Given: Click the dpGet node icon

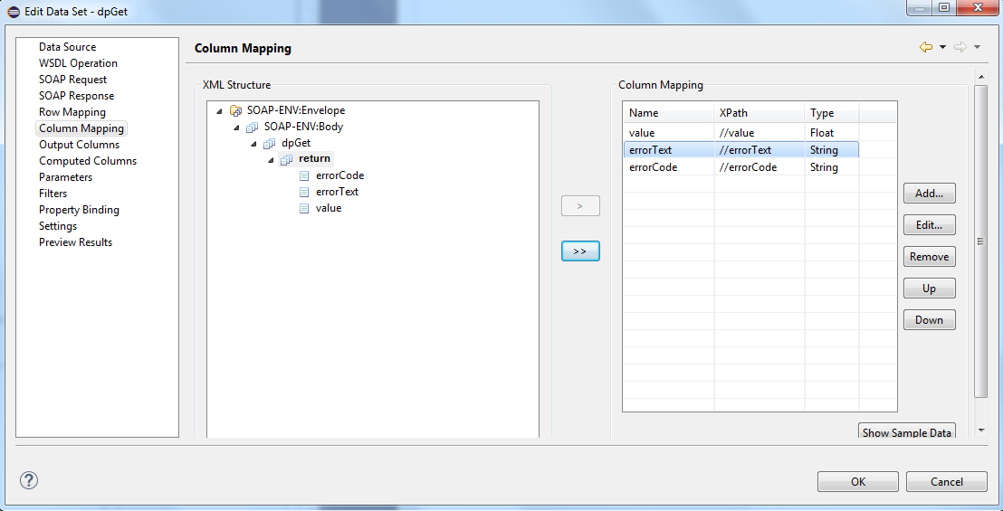Looking at the screenshot, I should tap(270, 143).
